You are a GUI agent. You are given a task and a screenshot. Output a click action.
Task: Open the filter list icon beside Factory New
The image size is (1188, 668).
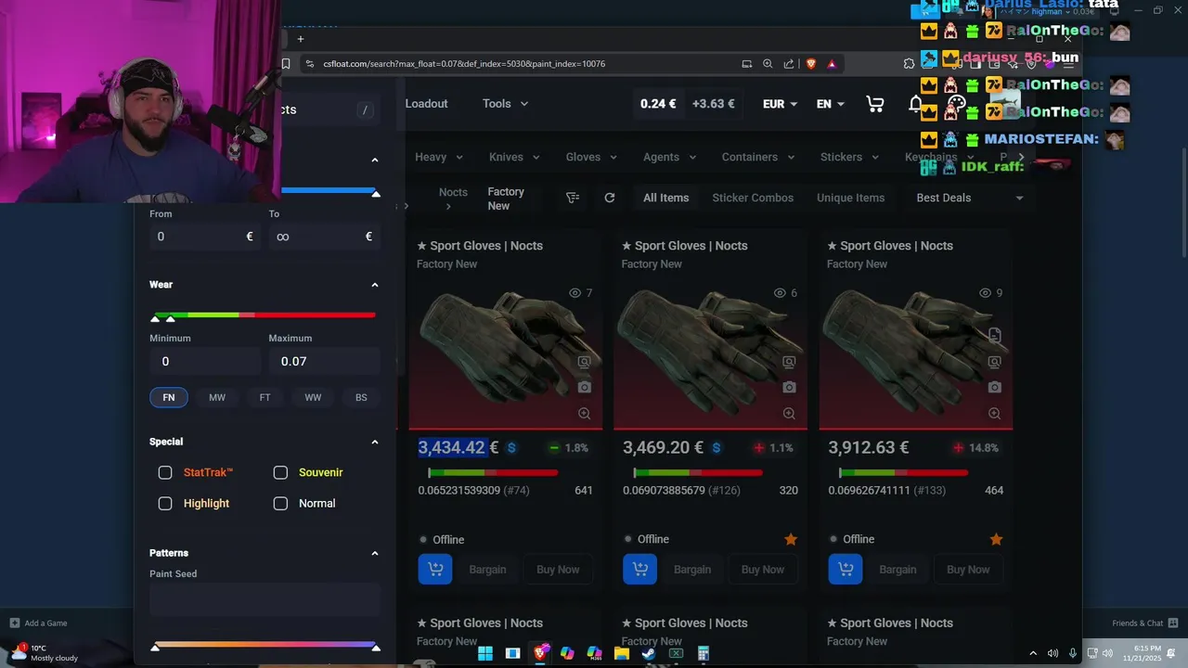pos(573,198)
